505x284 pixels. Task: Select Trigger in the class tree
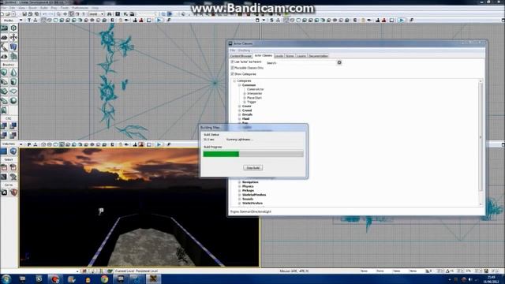(252, 102)
